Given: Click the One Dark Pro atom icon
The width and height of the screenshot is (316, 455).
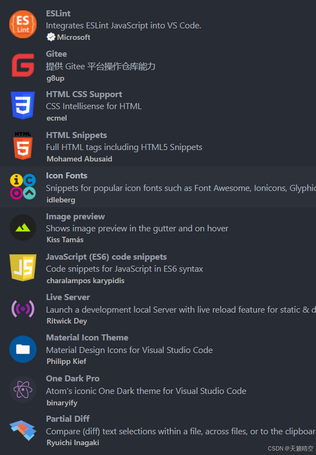Looking at the screenshot, I should tap(23, 390).
